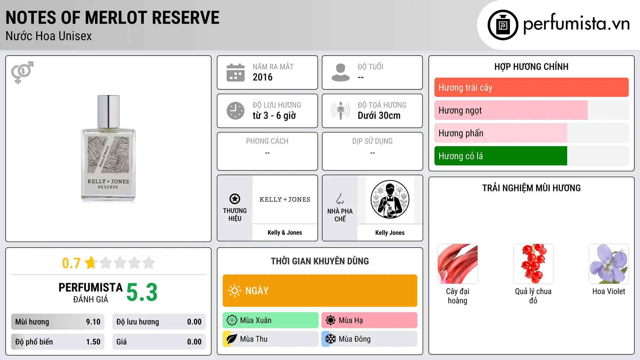Screen dimensions: 640x360
Task: Click the Dịp sử dụng card
Action: [x=372, y=151]
